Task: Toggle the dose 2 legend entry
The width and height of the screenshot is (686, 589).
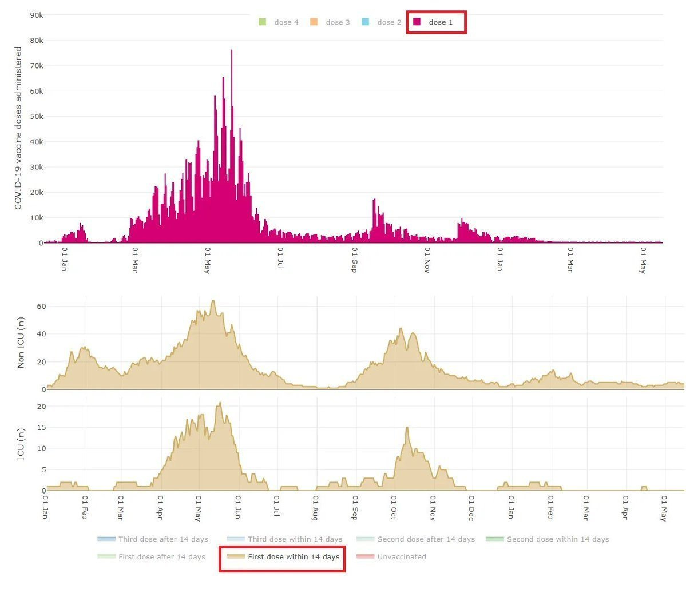Action: (x=382, y=22)
